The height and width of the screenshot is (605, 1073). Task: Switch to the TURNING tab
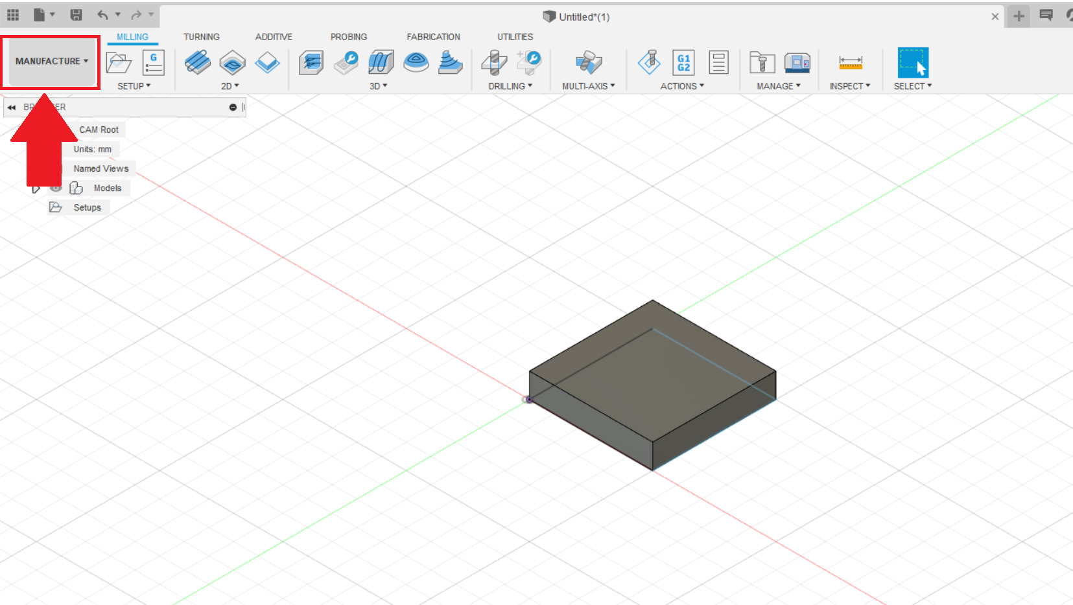point(202,37)
